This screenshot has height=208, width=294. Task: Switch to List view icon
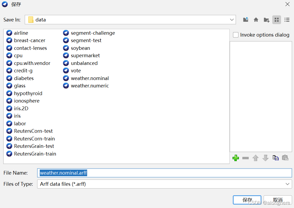point(277,20)
